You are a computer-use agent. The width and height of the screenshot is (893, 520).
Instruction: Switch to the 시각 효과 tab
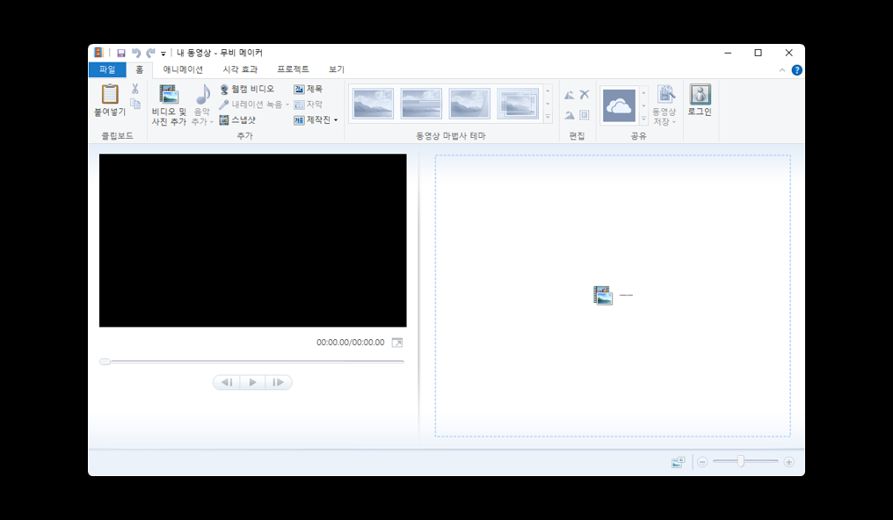(240, 69)
